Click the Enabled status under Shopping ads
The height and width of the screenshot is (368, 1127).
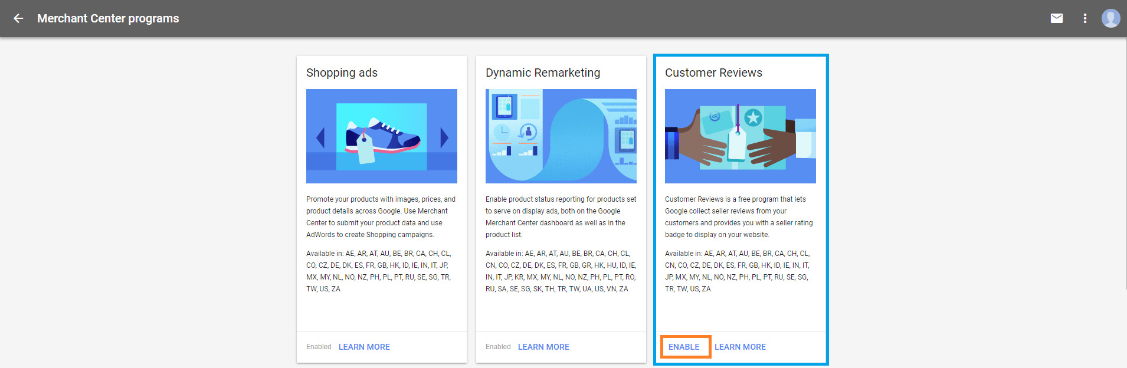point(319,347)
